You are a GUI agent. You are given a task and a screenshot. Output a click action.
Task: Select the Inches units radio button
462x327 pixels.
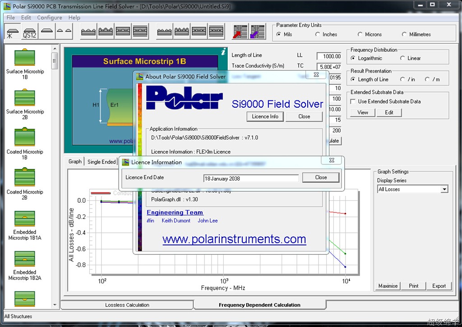(x=318, y=34)
